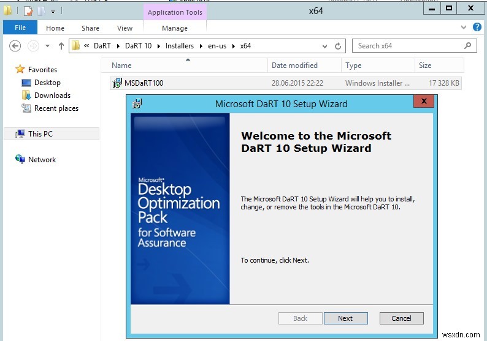Image resolution: width=487 pixels, height=341 pixels.
Task: Open Recent places in navigation pane
Action: click(x=56, y=108)
